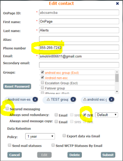123x161 pixels.
Task: Check the Escalation Group (Escl) box
Action: point(42,82)
